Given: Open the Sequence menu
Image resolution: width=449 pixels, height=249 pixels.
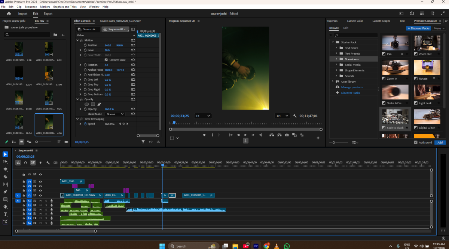Looking at the screenshot, I should click(x=31, y=7).
